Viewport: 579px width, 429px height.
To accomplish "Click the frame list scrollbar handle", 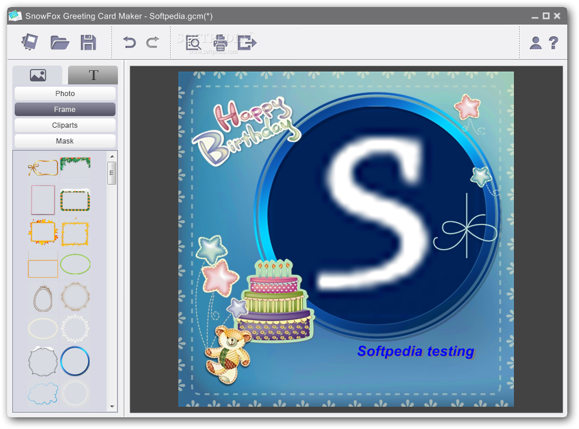I will (112, 173).
